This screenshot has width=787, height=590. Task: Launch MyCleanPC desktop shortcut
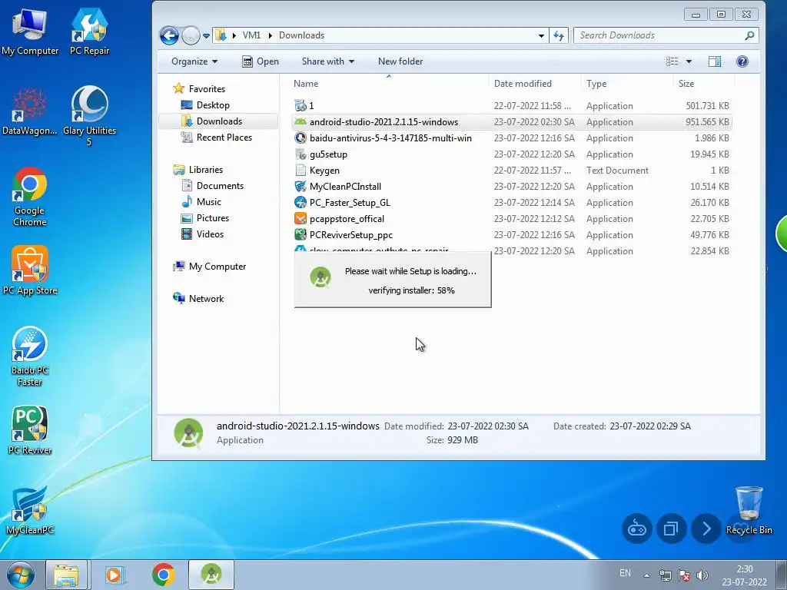[30, 510]
